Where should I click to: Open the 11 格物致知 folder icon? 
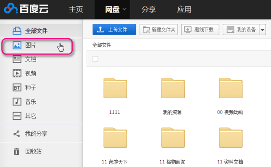[173, 138]
